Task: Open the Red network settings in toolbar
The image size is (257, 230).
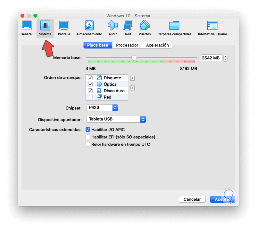Action: tap(128, 28)
